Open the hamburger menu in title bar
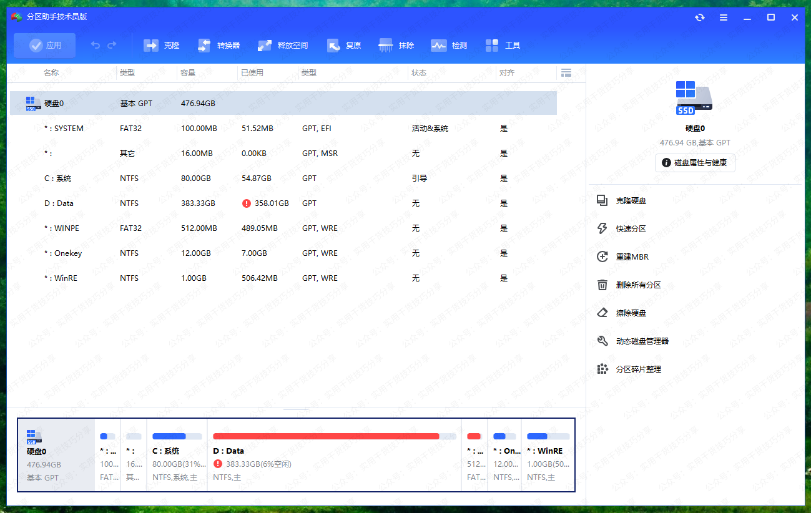 [723, 17]
